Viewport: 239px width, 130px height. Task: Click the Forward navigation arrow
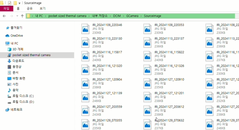click(x=11, y=16)
